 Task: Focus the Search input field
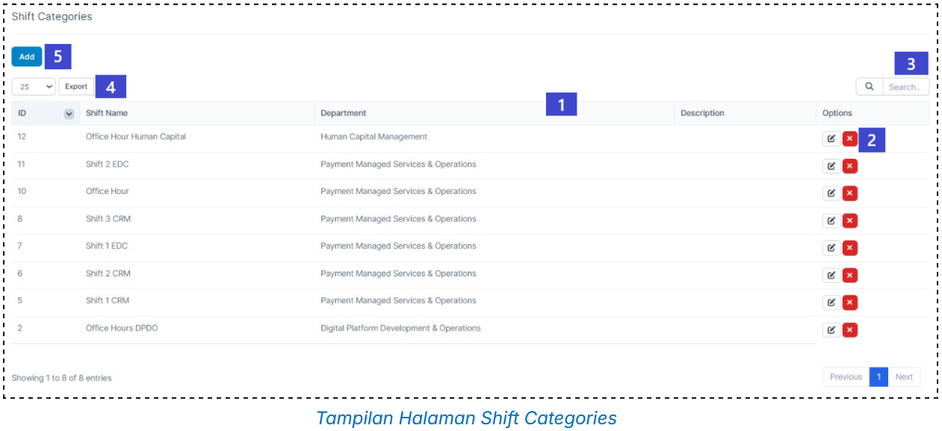coord(905,86)
